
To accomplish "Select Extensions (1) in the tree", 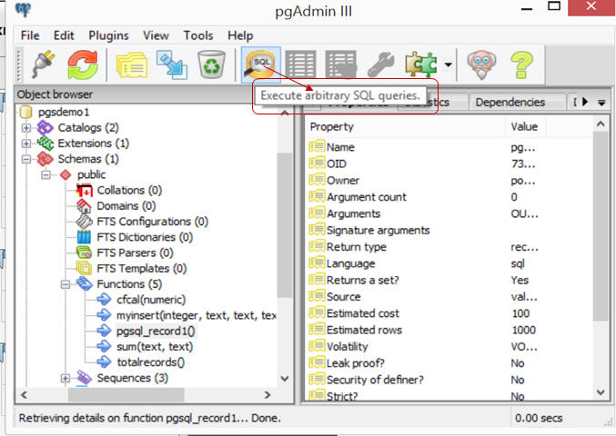I will coord(93,144).
